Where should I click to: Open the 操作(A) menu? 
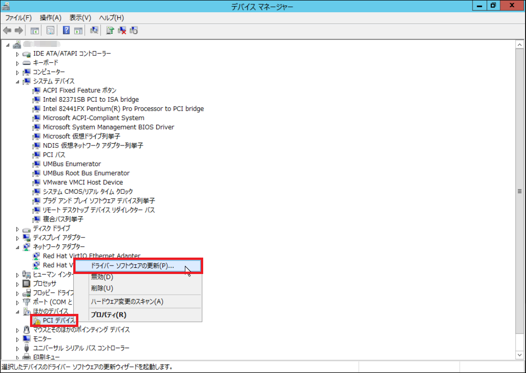[x=50, y=18]
